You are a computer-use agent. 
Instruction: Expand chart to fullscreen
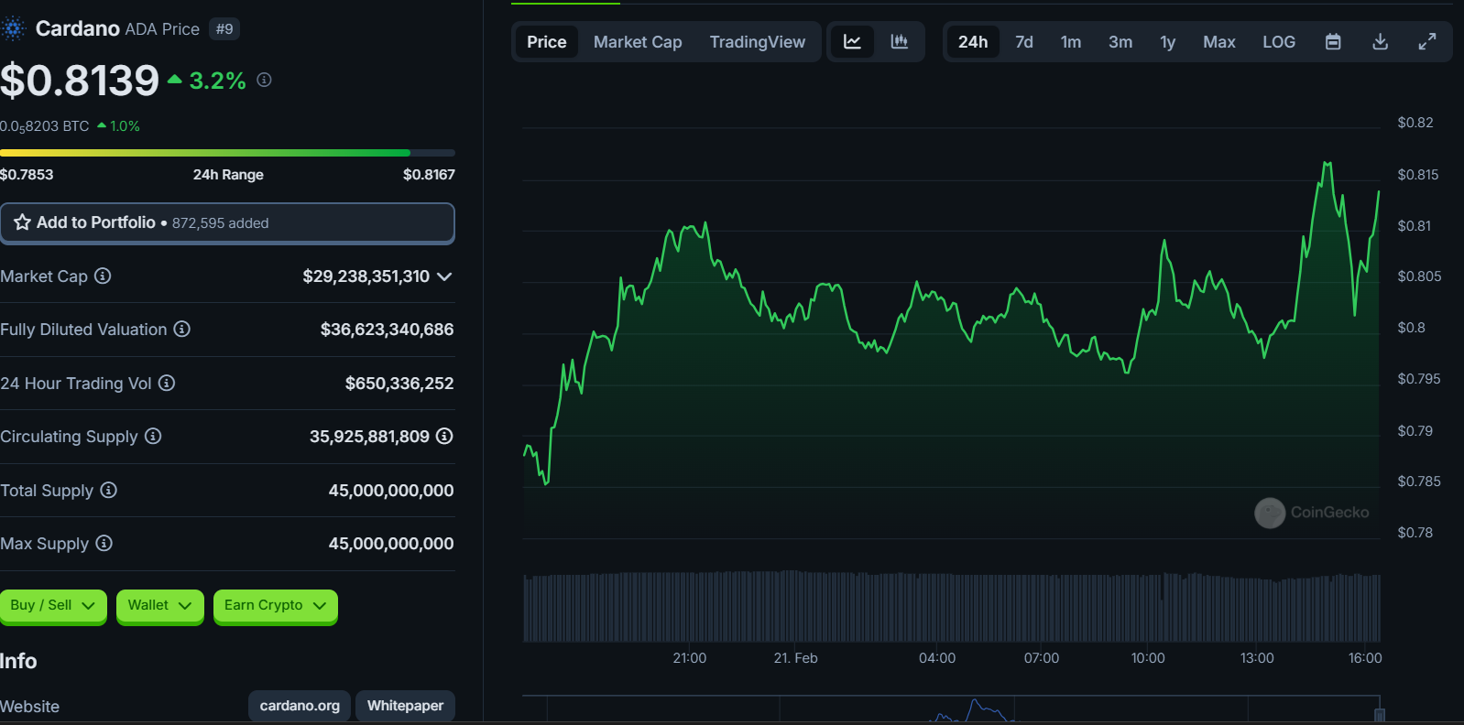click(x=1427, y=41)
